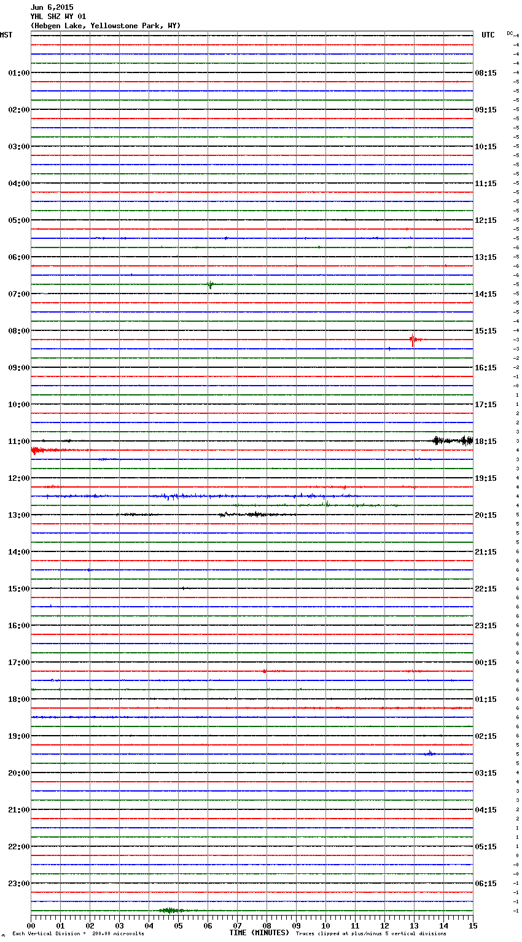
Task: Click the "MST" timezone header
Action: click(6, 35)
